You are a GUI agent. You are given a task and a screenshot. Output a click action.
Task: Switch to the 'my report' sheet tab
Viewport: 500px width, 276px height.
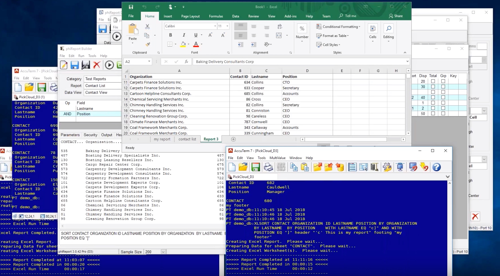(162, 139)
